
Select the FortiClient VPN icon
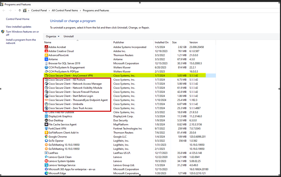point(46,128)
